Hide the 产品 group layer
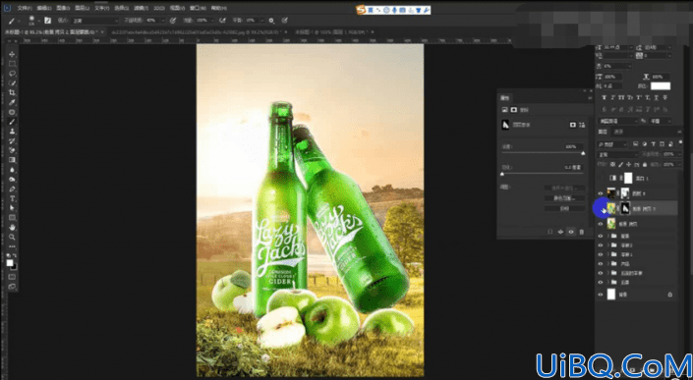The width and height of the screenshot is (693, 380). click(601, 264)
